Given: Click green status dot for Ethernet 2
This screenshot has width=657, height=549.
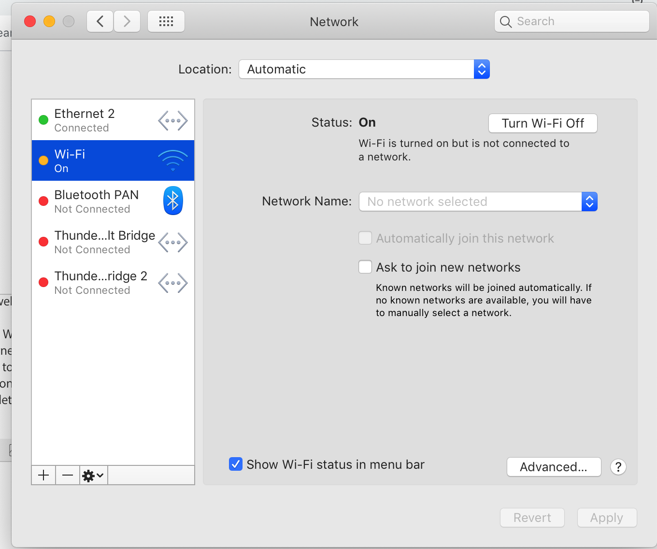Looking at the screenshot, I should click(43, 120).
